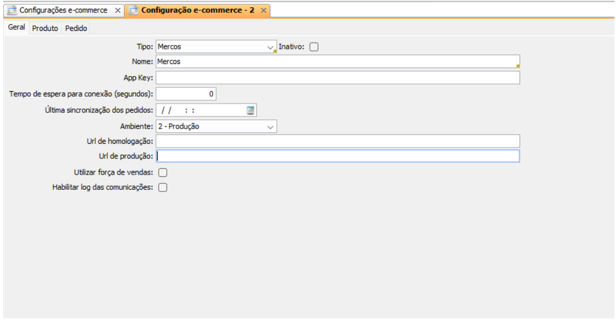The height and width of the screenshot is (320, 616).
Task: Click the Configurações e-commerce tab icon
Action: tap(10, 11)
